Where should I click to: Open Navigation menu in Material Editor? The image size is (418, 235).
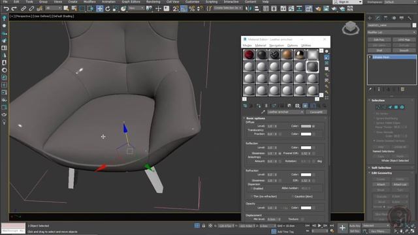276,46
